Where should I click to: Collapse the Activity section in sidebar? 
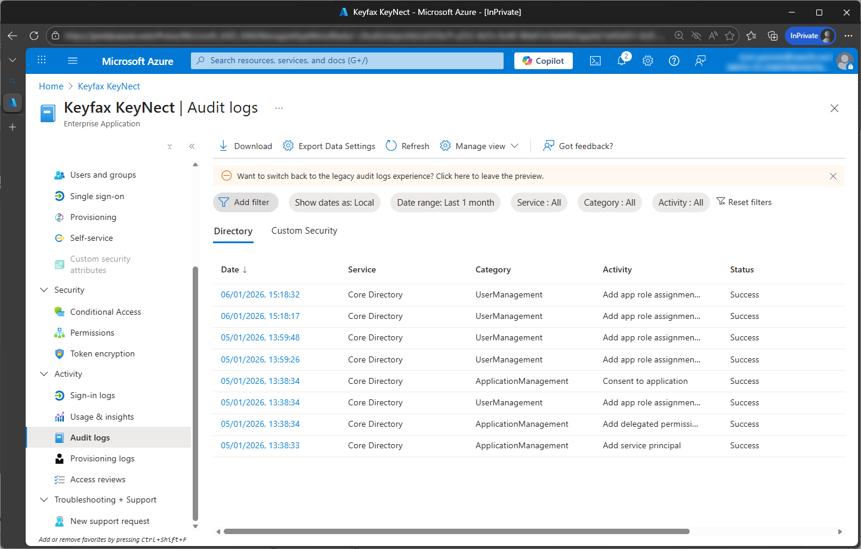[x=44, y=374]
